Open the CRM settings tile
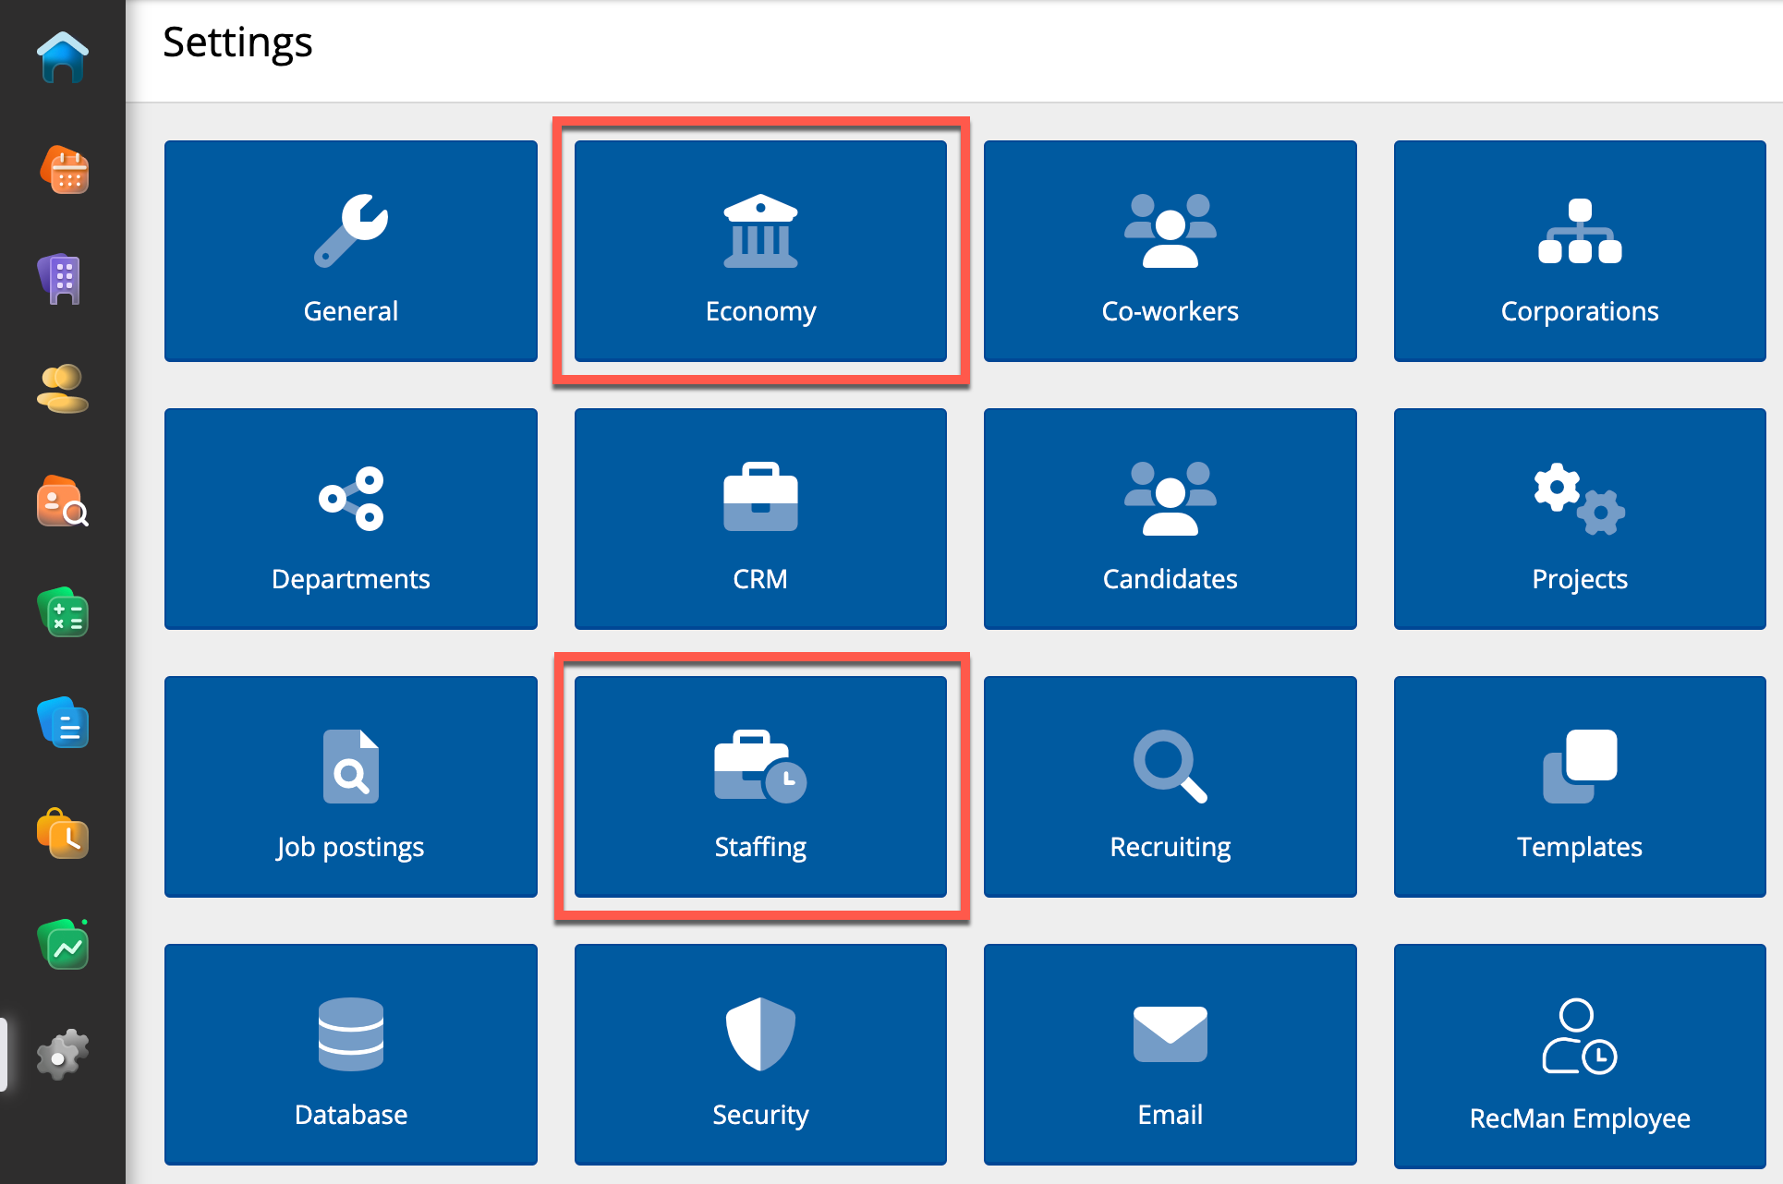Viewport: 1783px width, 1184px height. (760, 518)
